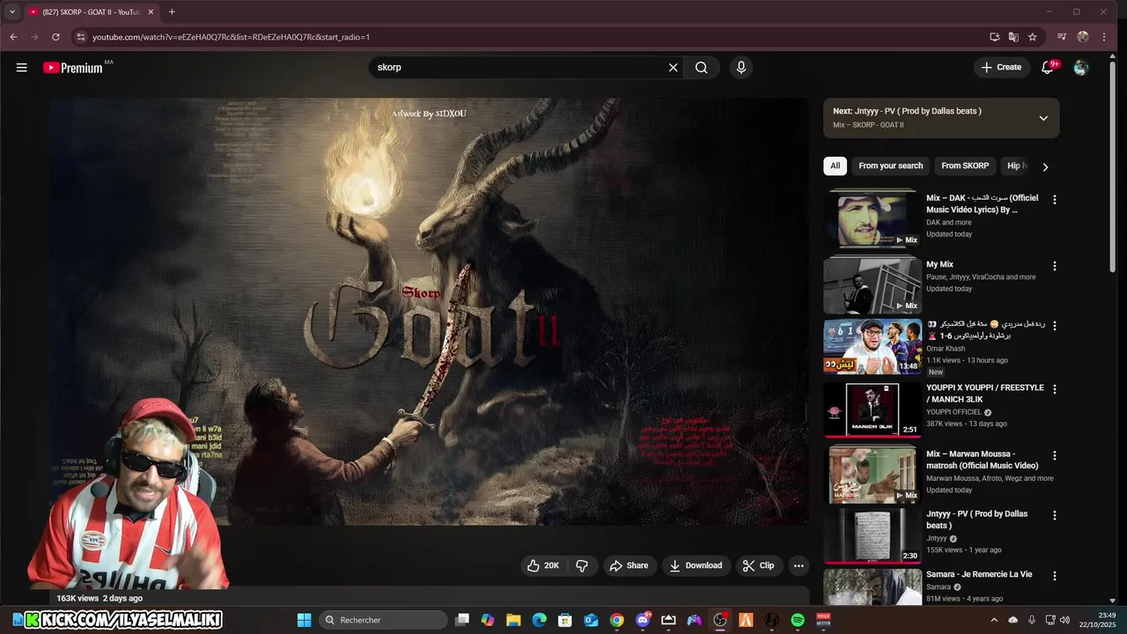Select the All filter chip
This screenshot has height=634, width=1127.
coord(835,166)
